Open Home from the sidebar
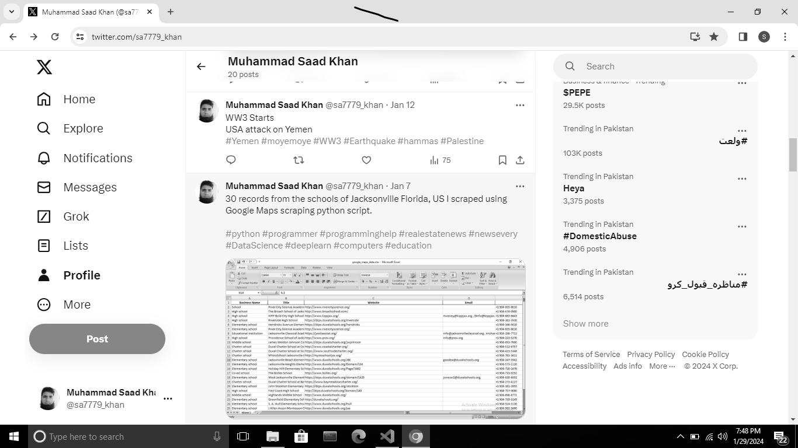This screenshot has height=448, width=798. click(66, 99)
